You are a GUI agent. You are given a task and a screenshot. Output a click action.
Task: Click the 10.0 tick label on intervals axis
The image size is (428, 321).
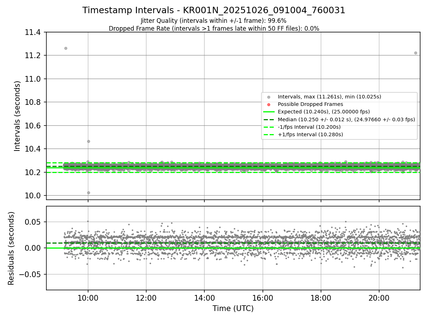click(x=34, y=195)
